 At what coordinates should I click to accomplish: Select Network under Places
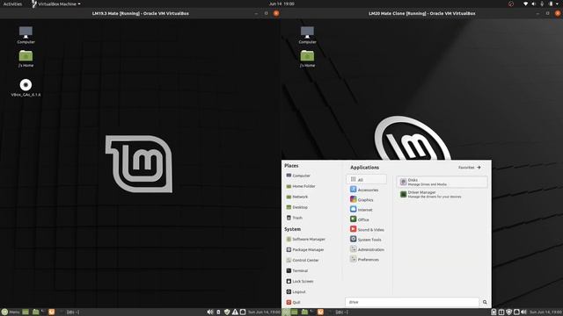point(297,197)
